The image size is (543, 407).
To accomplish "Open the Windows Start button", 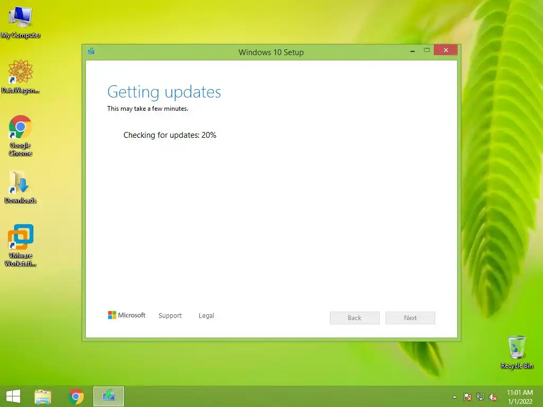I will [x=13, y=396].
